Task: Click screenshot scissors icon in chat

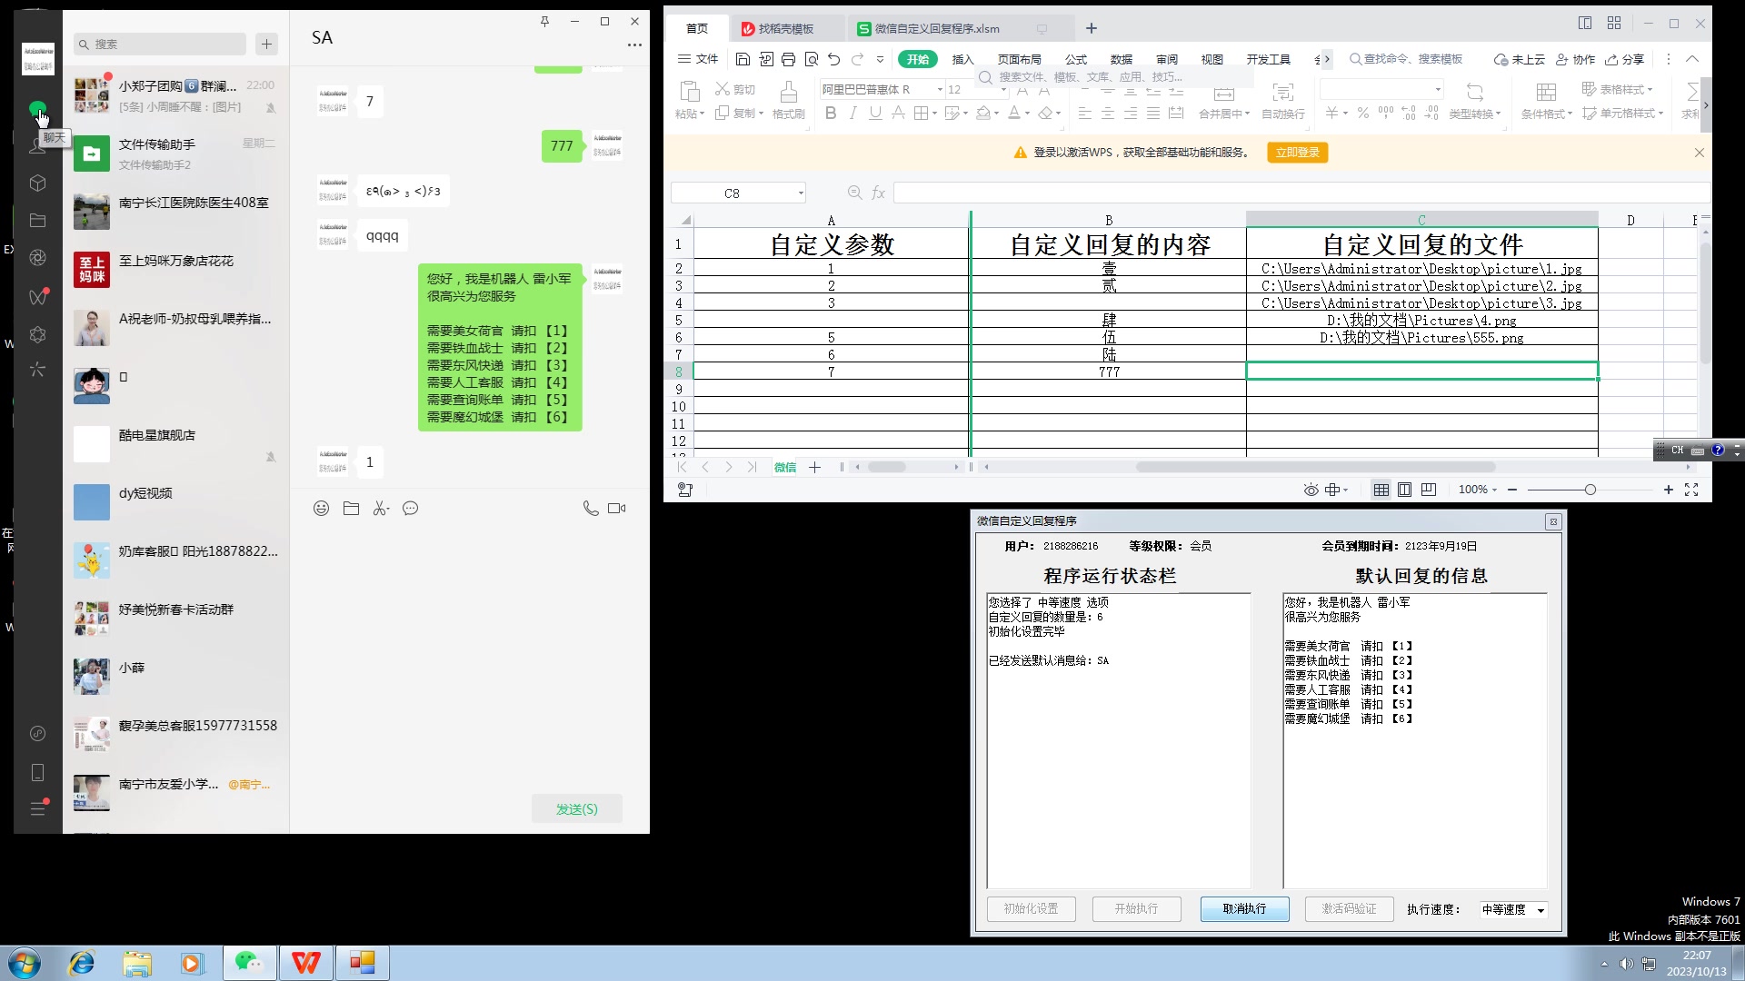Action: pyautogui.click(x=381, y=509)
